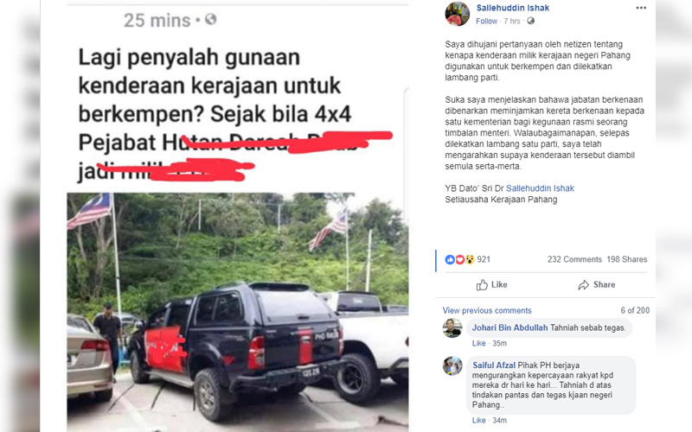
Task: Click the Sallehuddin Ishak link in signature
Action: [540, 188]
